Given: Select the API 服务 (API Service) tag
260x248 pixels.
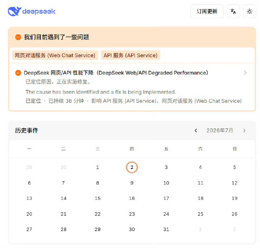Looking at the screenshot, I should point(130,55).
